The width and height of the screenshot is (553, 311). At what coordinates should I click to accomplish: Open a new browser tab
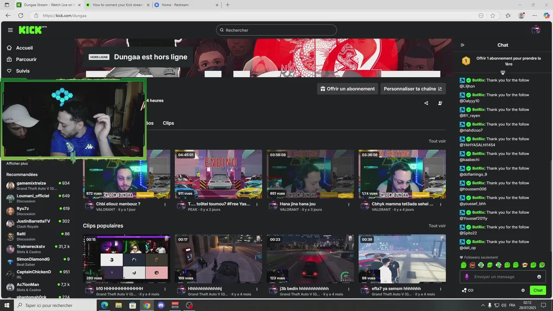coord(228,5)
